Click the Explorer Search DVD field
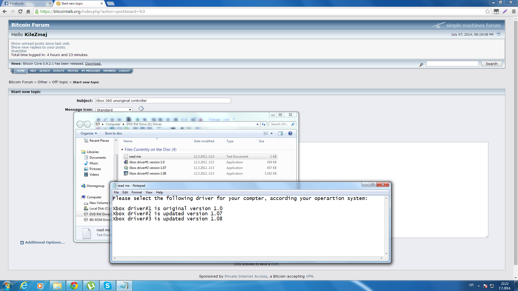The width and height of the screenshot is (518, 291). tap(282, 124)
